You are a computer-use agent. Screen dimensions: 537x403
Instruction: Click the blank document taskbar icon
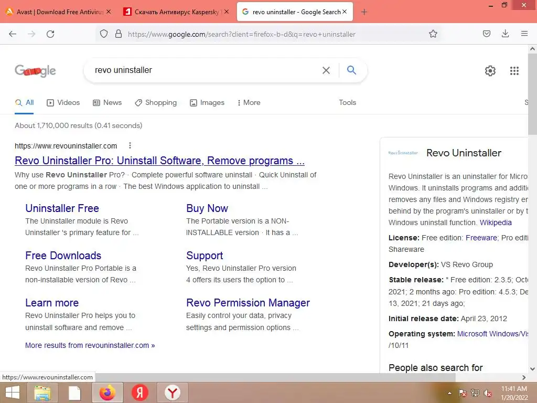tap(74, 393)
